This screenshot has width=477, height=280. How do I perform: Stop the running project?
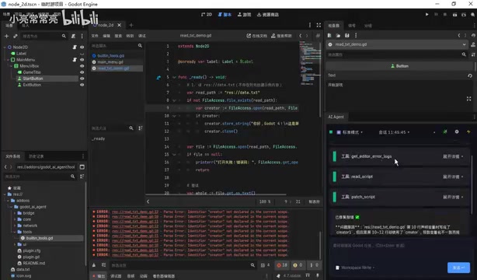click(445, 14)
